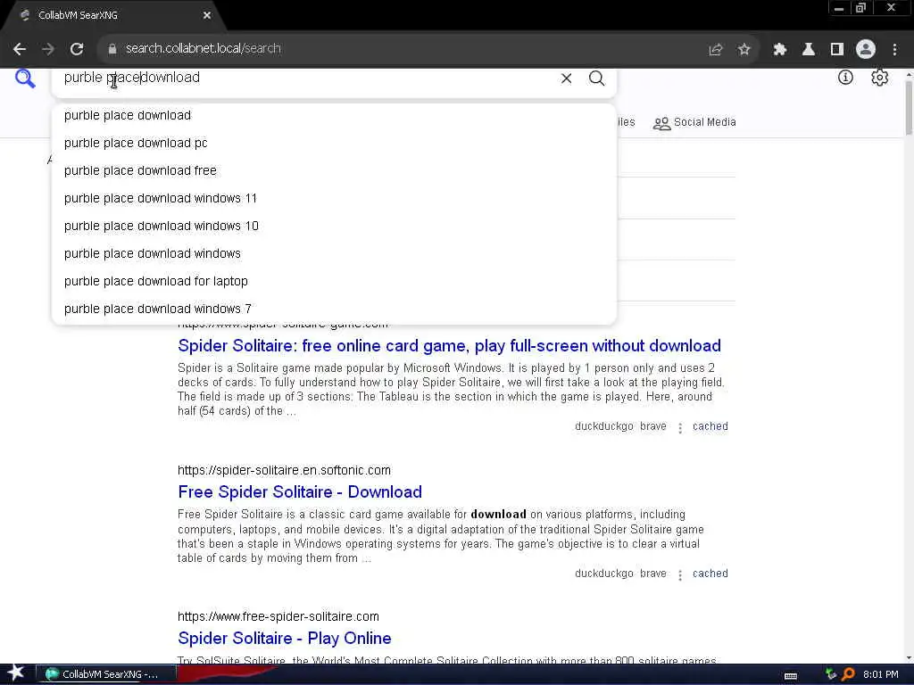The height and width of the screenshot is (685, 914).
Task: Toggle the browser side panel icon
Action: [837, 50]
